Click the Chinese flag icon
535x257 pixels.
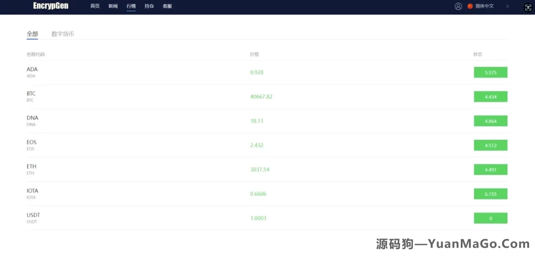(x=470, y=6)
